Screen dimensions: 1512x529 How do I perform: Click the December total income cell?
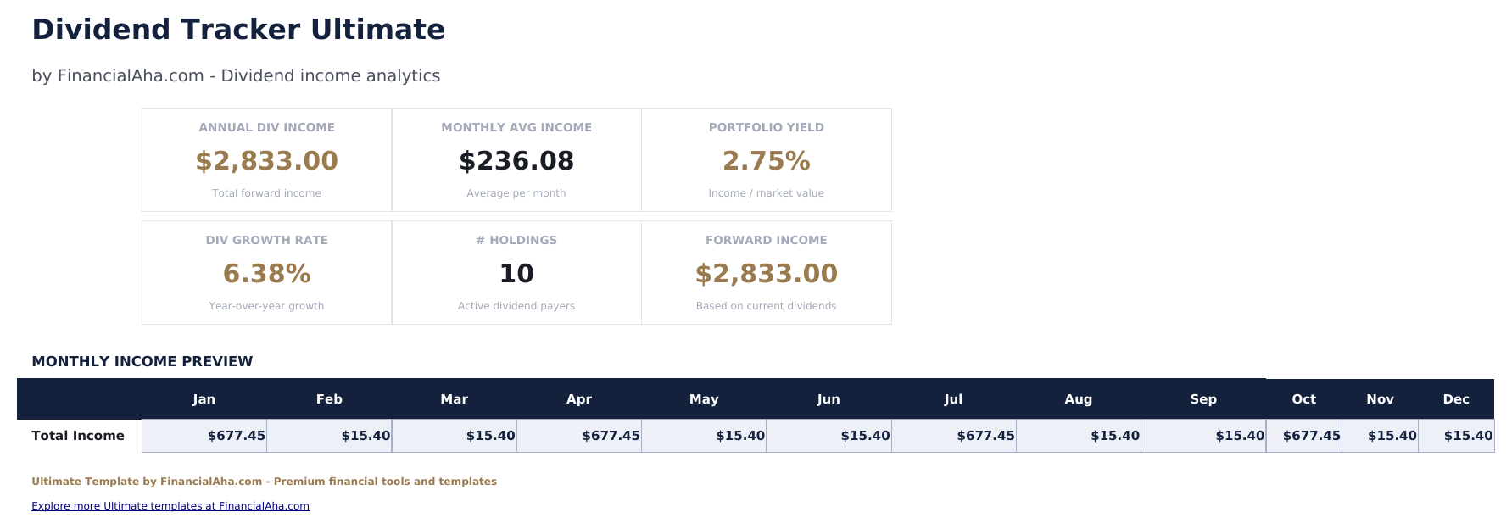[x=1456, y=436]
